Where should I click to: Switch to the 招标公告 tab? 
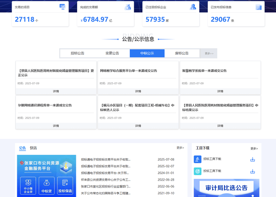coord(77,53)
